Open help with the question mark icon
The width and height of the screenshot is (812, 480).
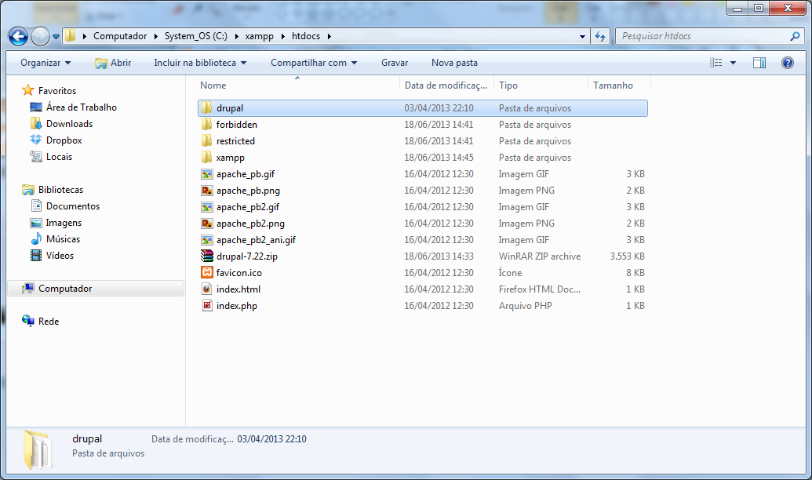(x=787, y=63)
